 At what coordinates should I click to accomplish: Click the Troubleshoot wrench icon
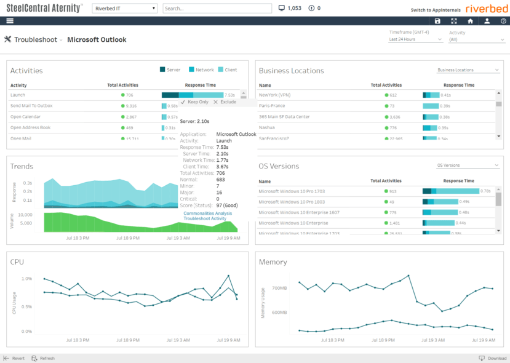tap(8, 39)
